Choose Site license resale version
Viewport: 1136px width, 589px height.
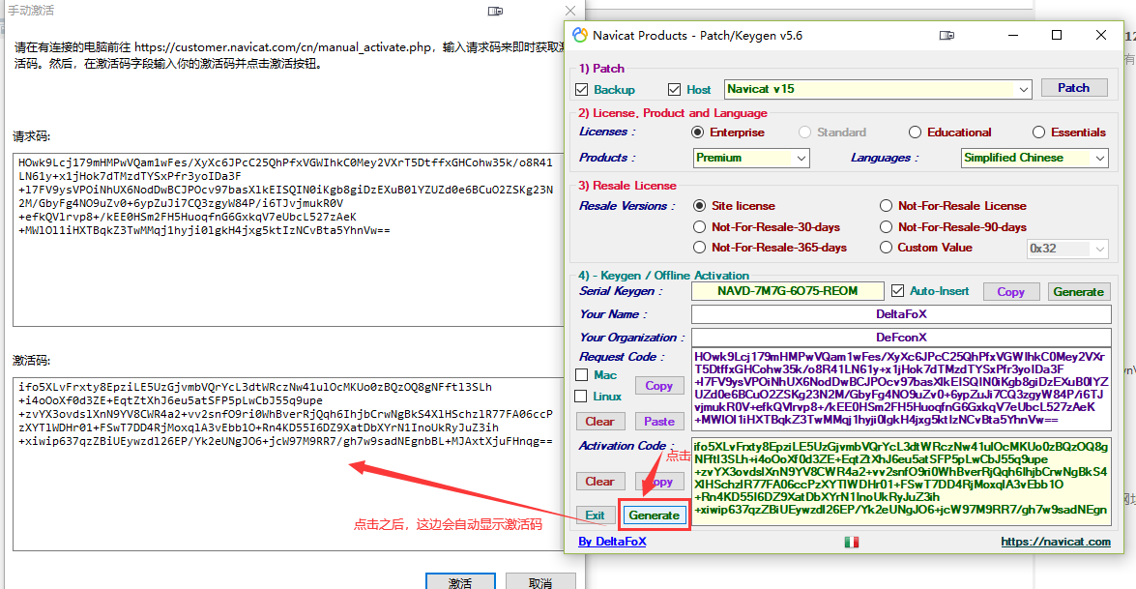[x=699, y=206]
